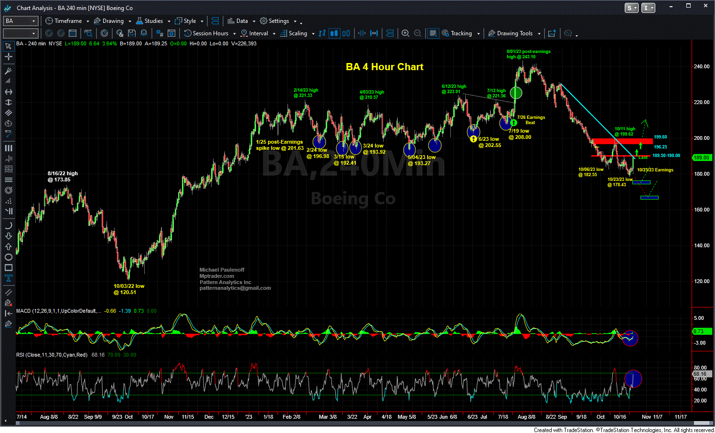Viewport: 715px width, 433px height.
Task: Select the up arrow drawing tool
Action: [x=8, y=246]
